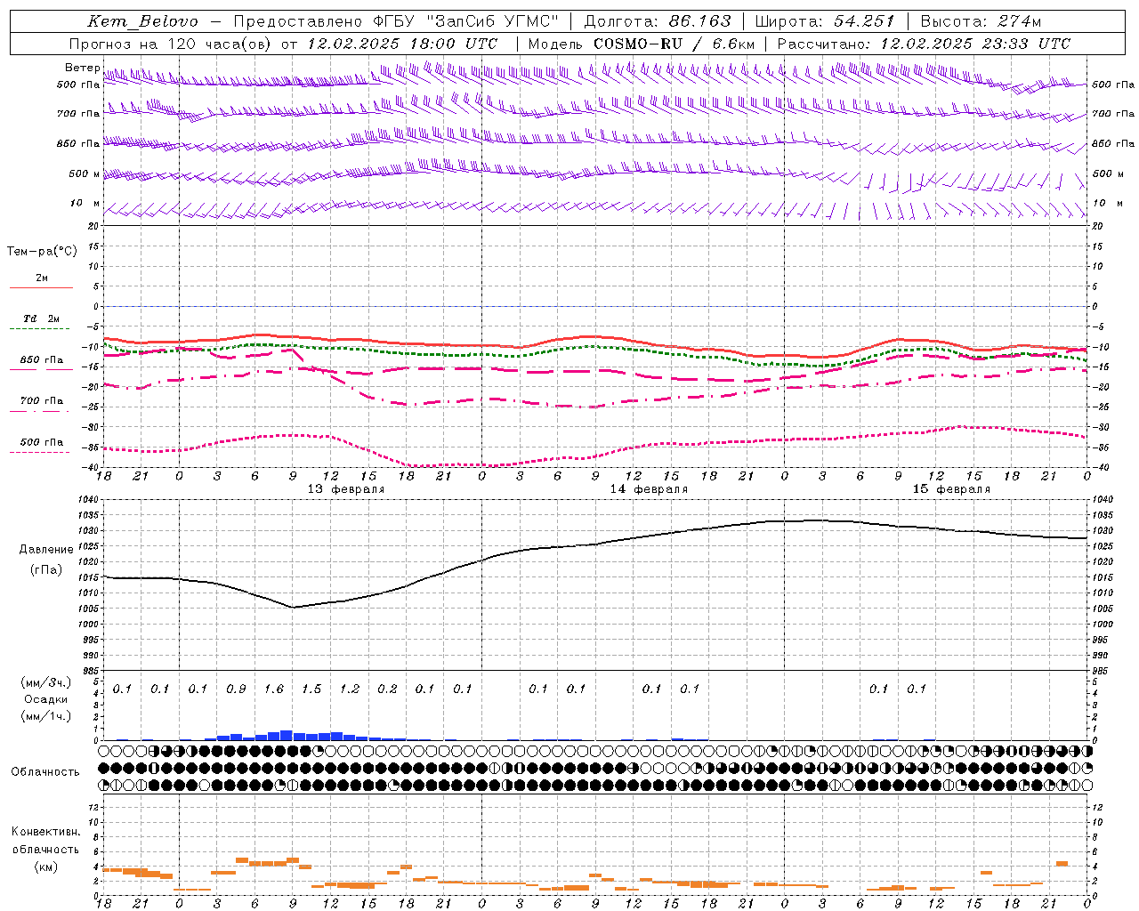This screenshot has height=911, width=1139.
Task: Select the (мм/1ч.) precipitation unit label
Action: click(46, 716)
